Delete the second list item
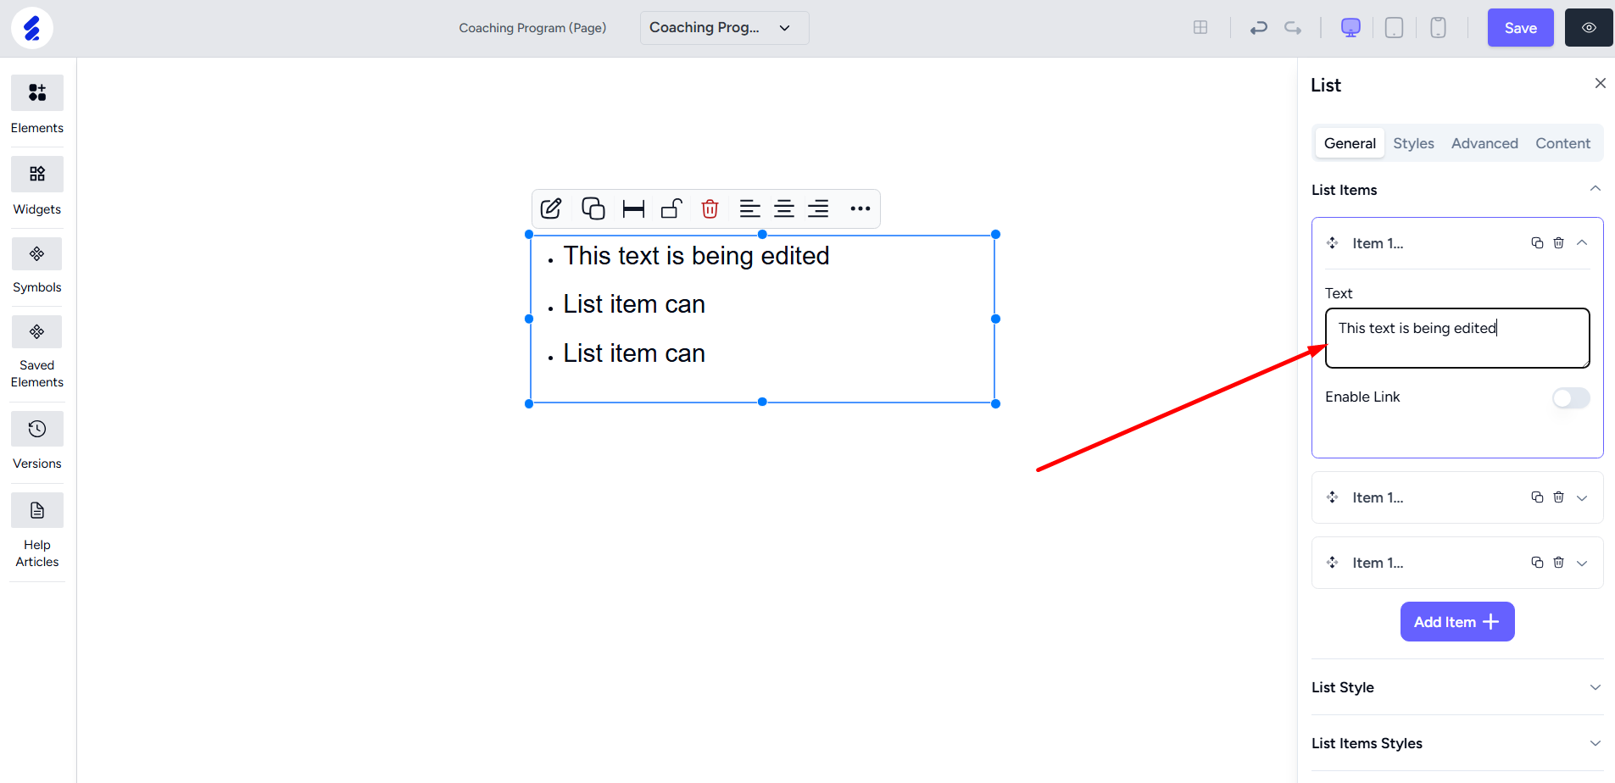Screen dimensions: 1615x783 tap(1558, 497)
